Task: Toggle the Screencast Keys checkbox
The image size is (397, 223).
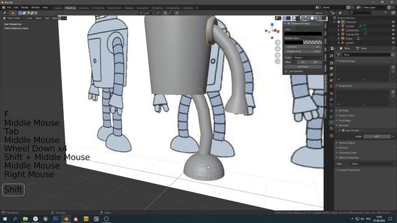Action: coord(288,24)
